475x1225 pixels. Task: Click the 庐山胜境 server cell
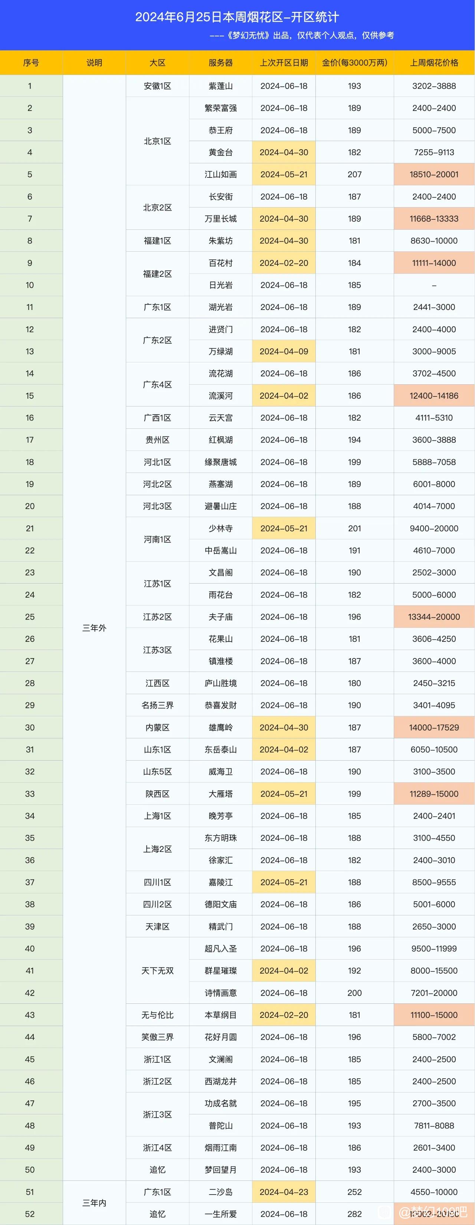pos(221,683)
